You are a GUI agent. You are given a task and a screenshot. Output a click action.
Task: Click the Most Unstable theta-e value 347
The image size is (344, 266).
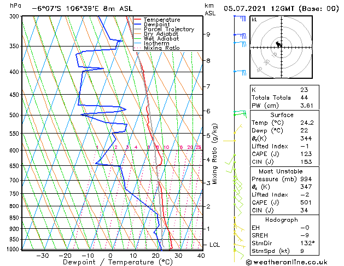[x=306, y=187]
